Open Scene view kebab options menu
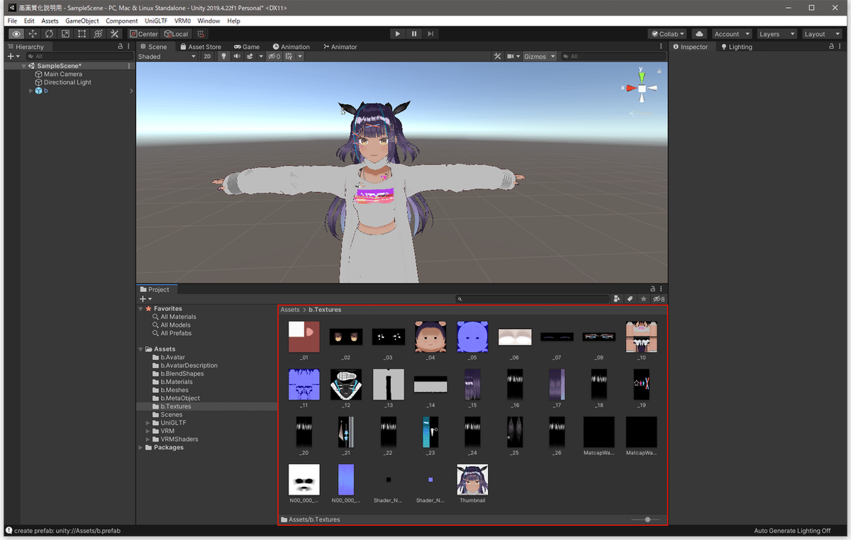The image size is (851, 540). (x=662, y=47)
